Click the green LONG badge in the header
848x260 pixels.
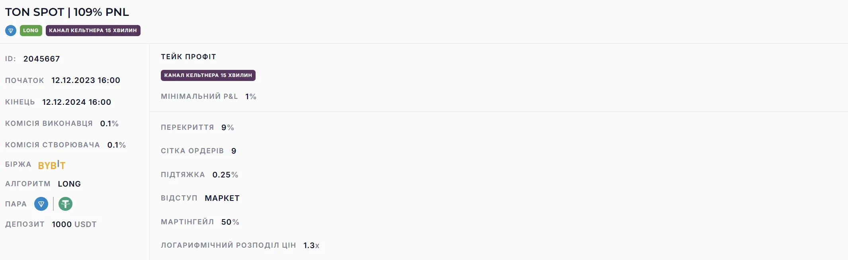click(x=31, y=31)
